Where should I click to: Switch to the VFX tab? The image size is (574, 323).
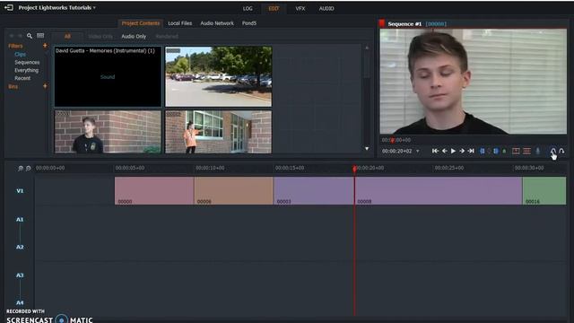300,8
